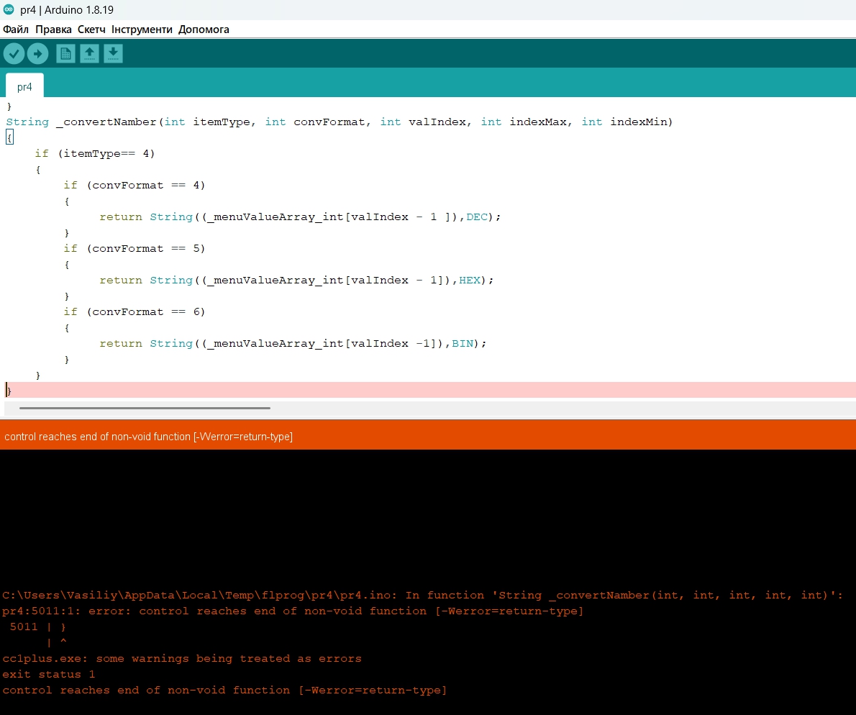The width and height of the screenshot is (856, 715).
Task: Place cursor on the pink highlighted error line
Action: point(432,390)
